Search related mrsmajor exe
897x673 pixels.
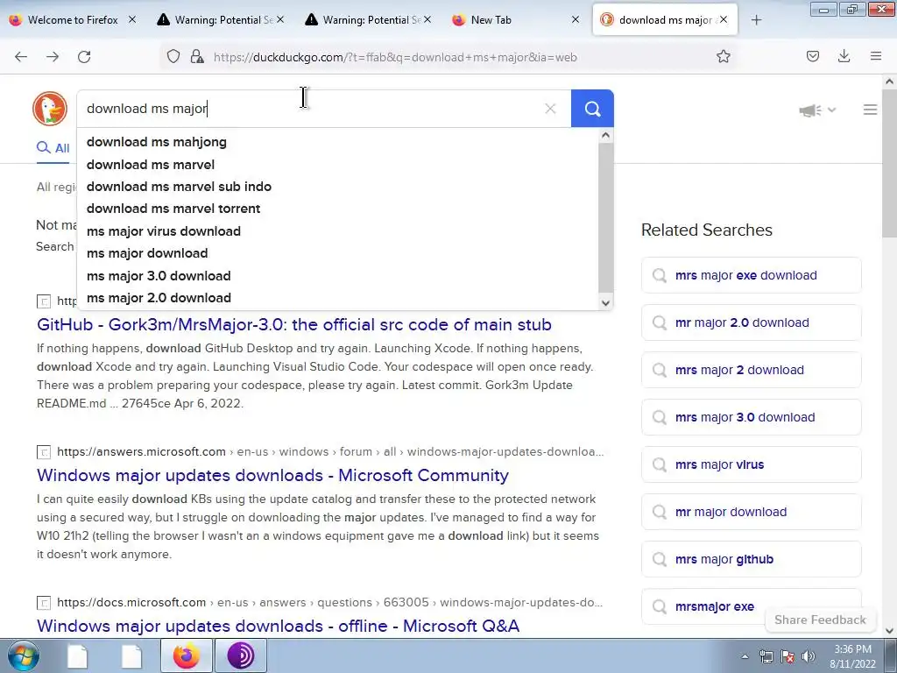(751, 606)
